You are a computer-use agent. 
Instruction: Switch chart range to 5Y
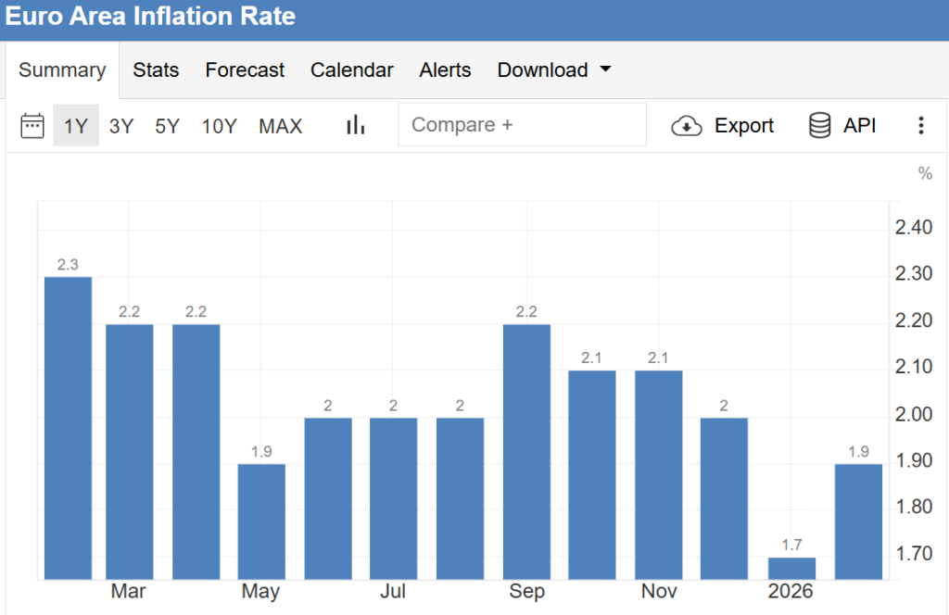tap(168, 126)
